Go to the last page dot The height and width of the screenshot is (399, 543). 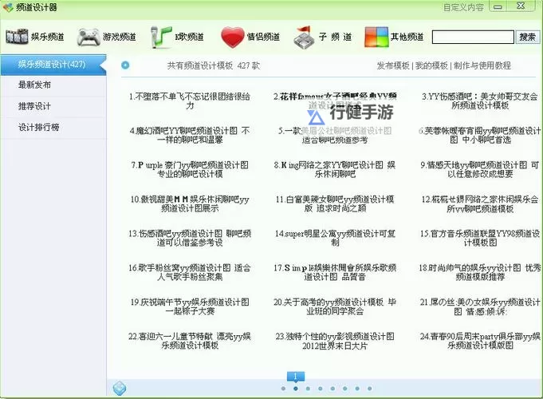[x=369, y=389]
